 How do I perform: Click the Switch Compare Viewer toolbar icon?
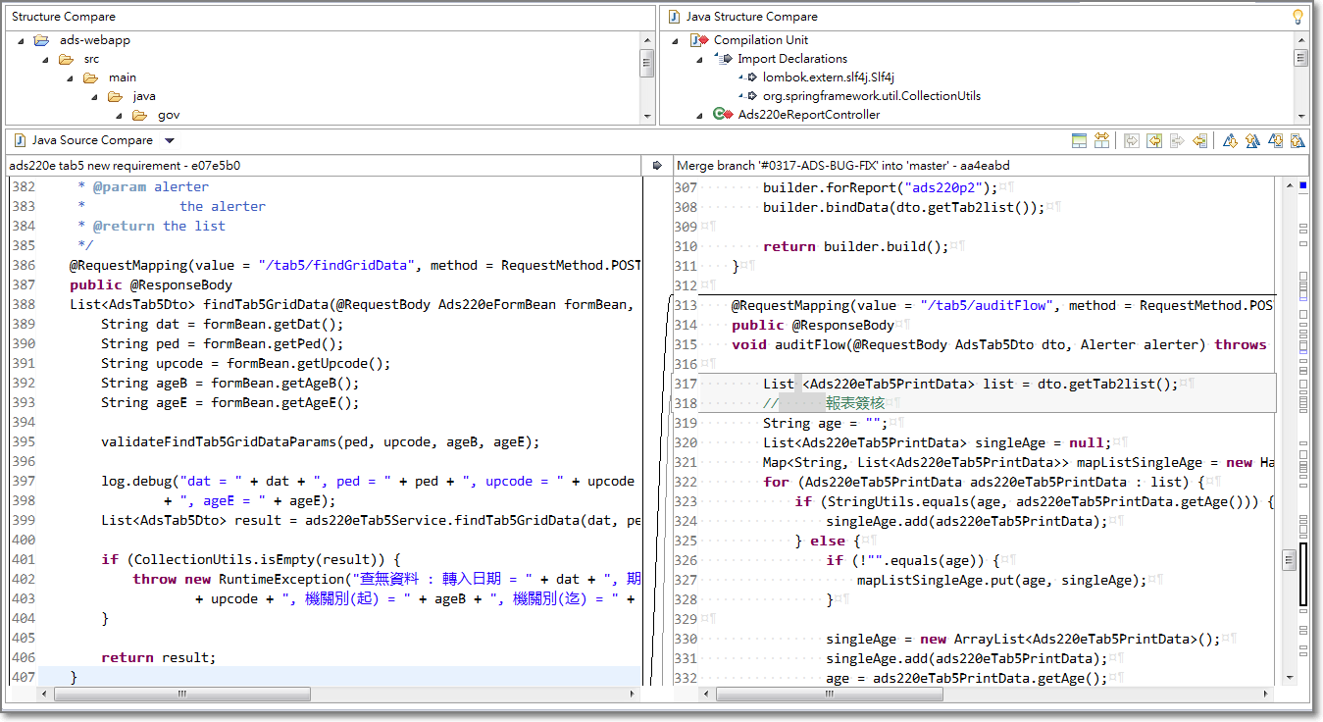[x=1079, y=140]
